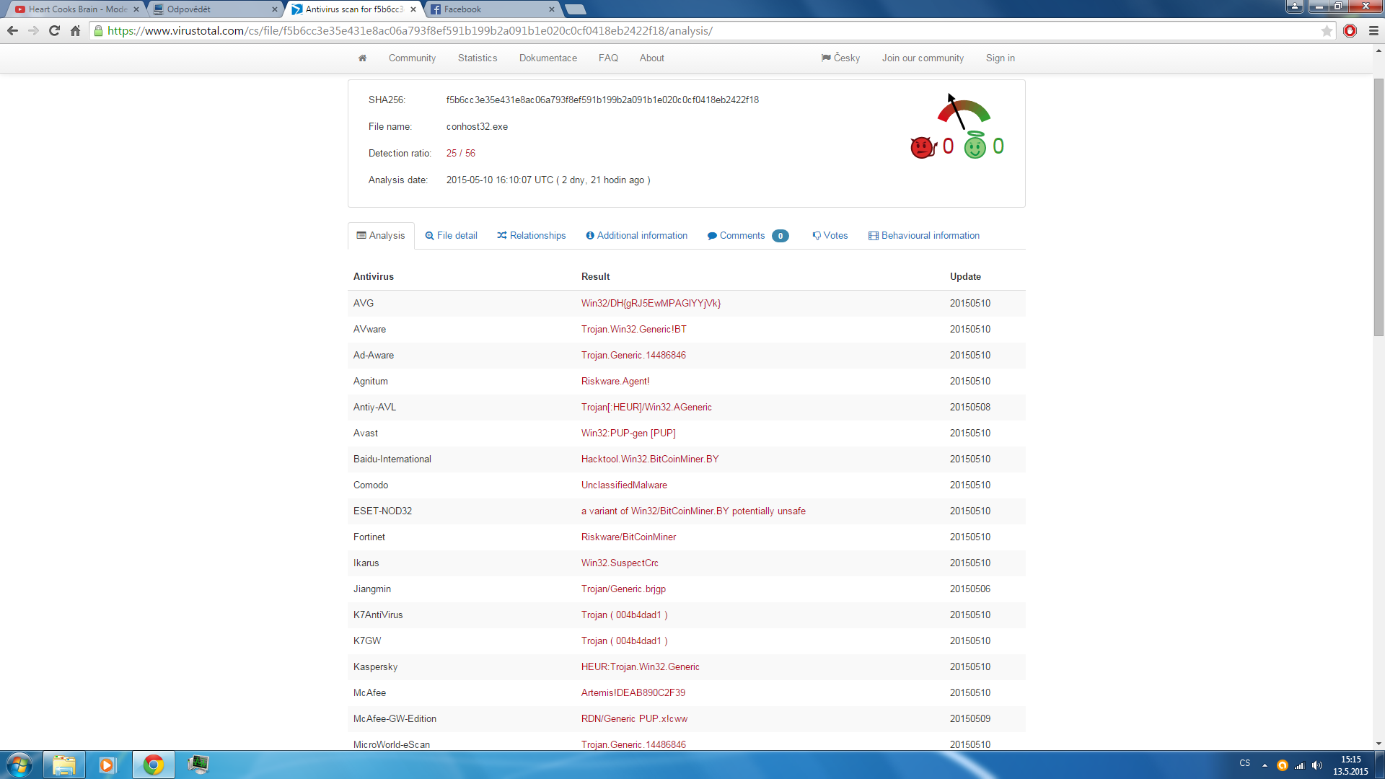Click the orange tray notification icon
The height and width of the screenshot is (779, 1385).
(x=1283, y=765)
